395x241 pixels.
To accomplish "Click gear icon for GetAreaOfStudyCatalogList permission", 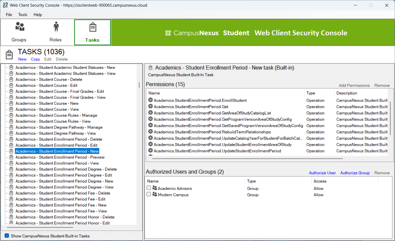I will pyautogui.click(x=151, y=113).
